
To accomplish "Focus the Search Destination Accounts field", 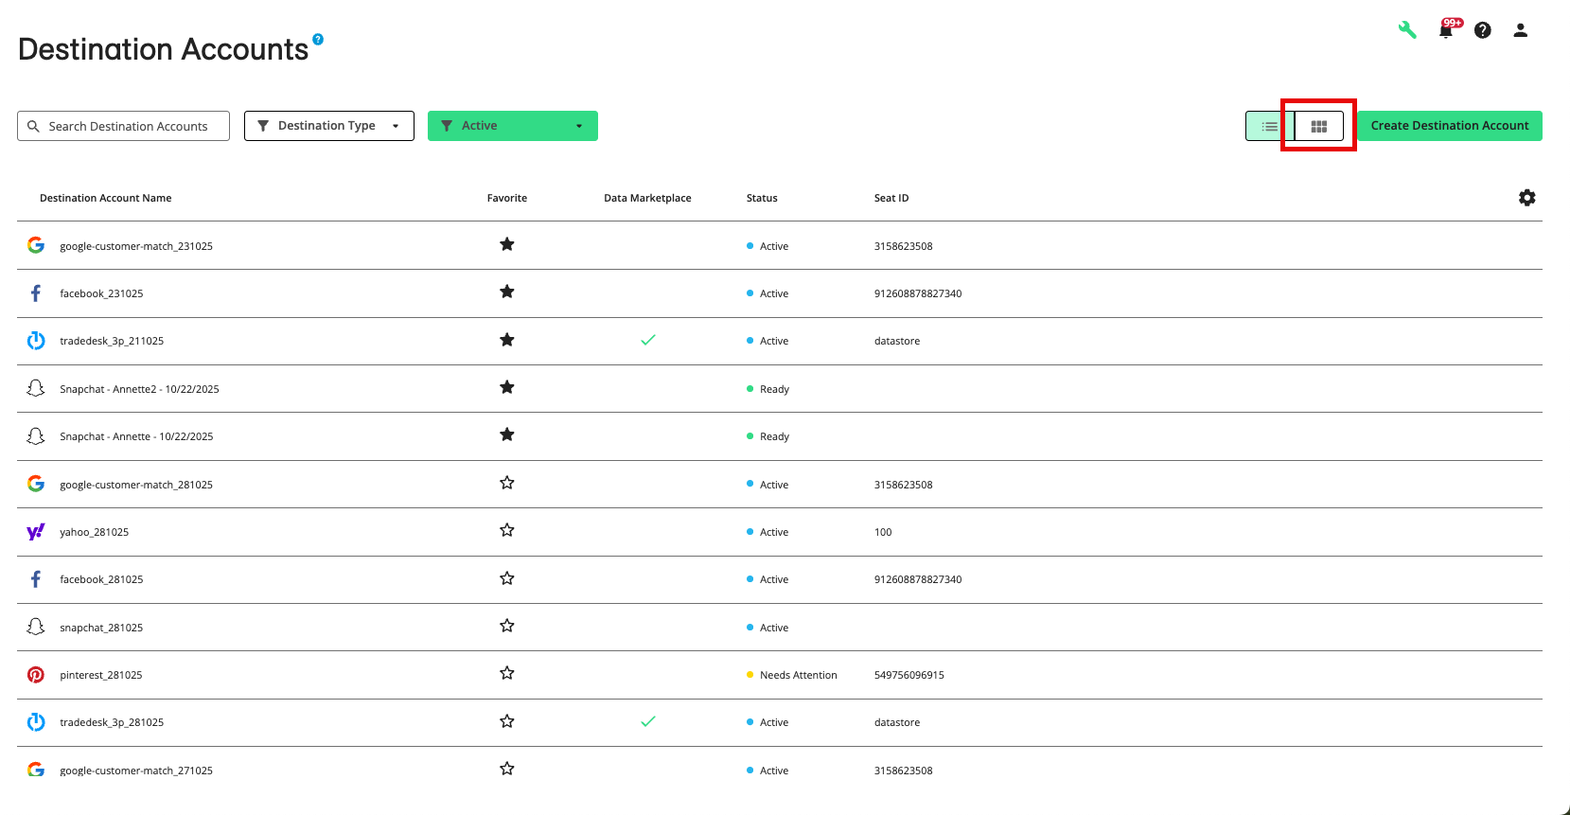I will click(x=128, y=126).
